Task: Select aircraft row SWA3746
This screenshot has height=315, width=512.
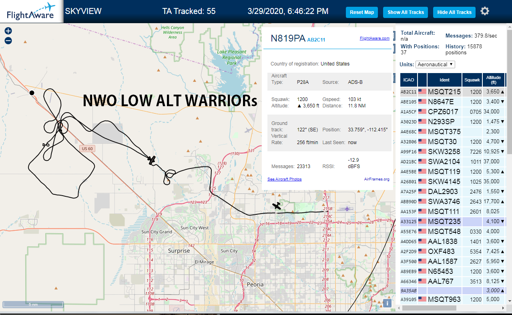Action: [x=453, y=201]
